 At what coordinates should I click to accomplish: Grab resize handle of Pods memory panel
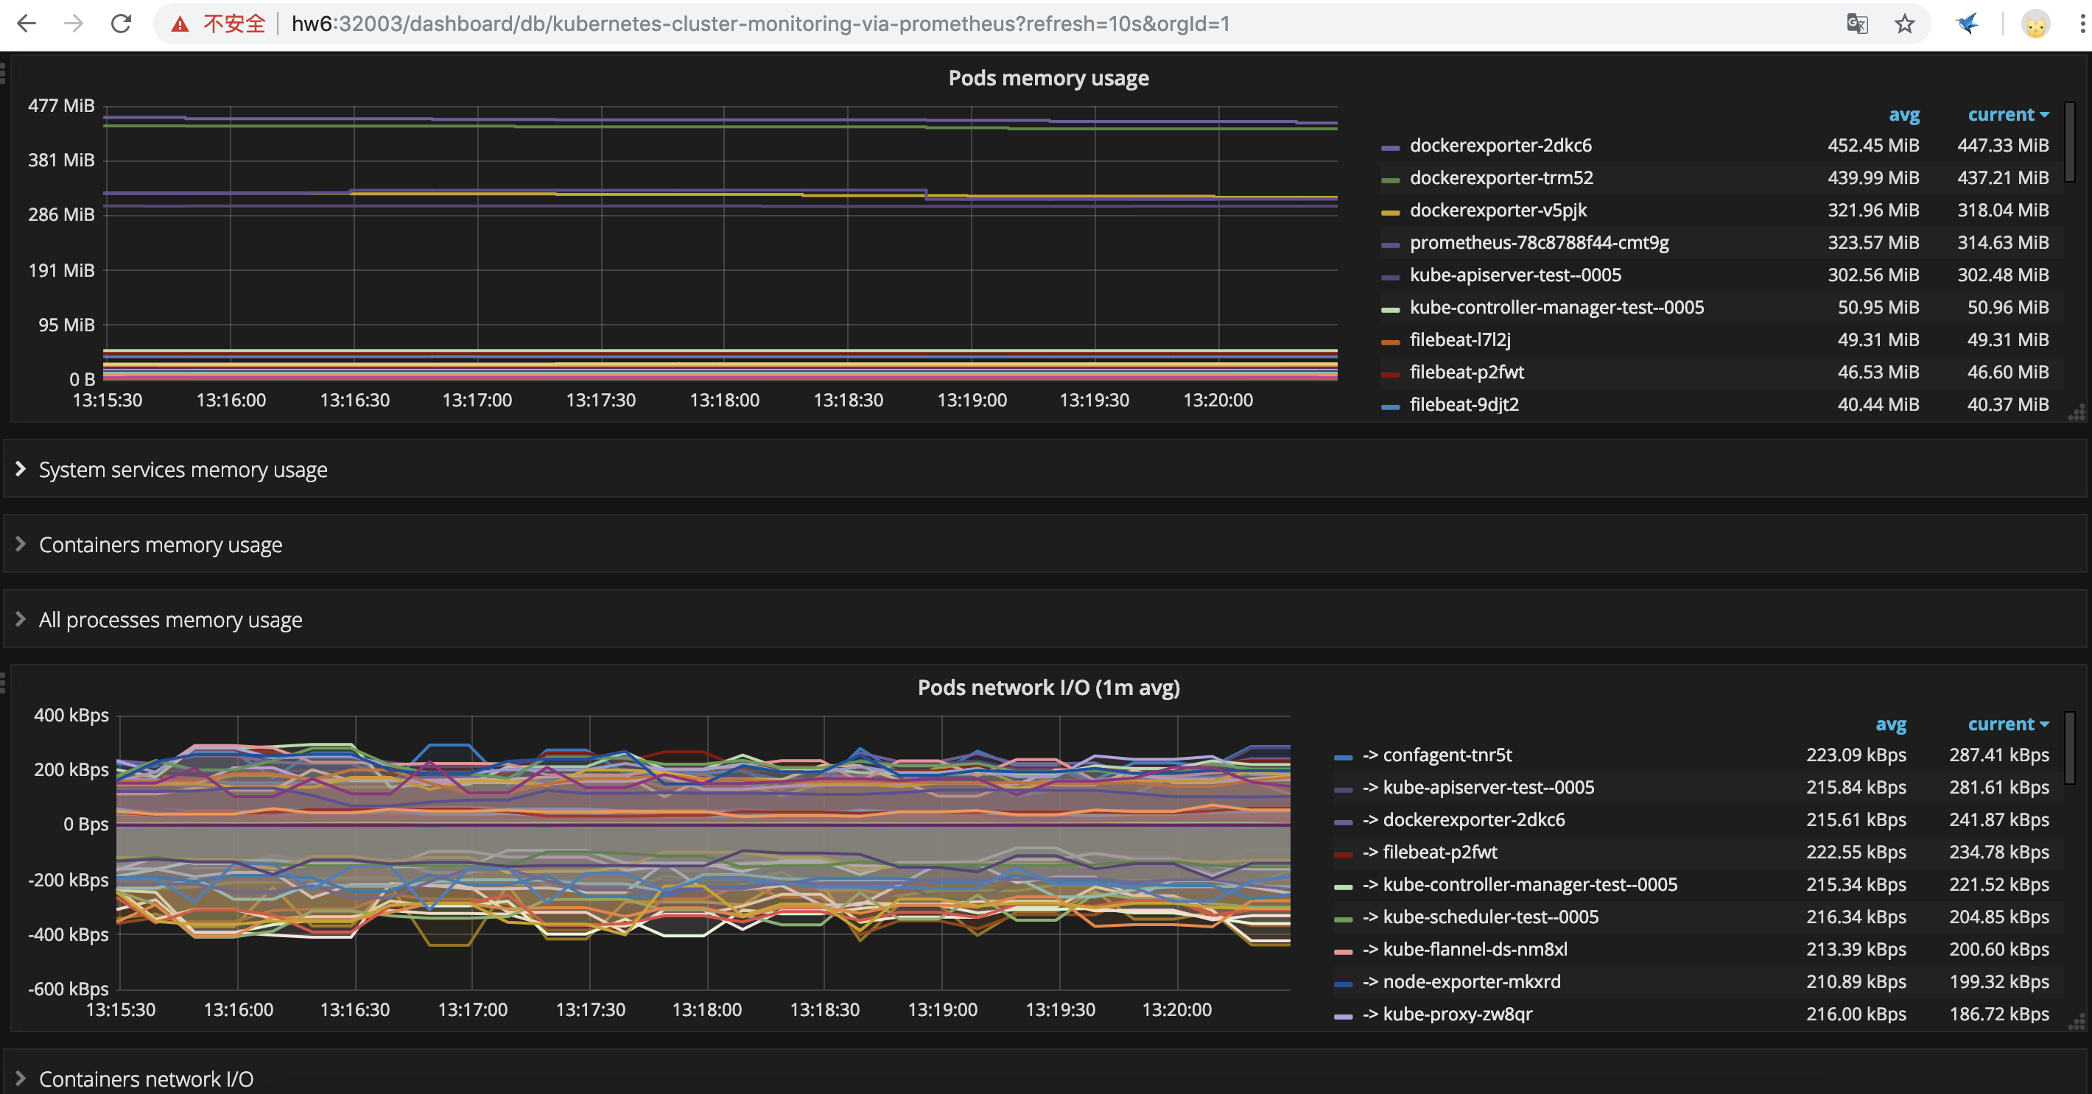coord(2077,412)
